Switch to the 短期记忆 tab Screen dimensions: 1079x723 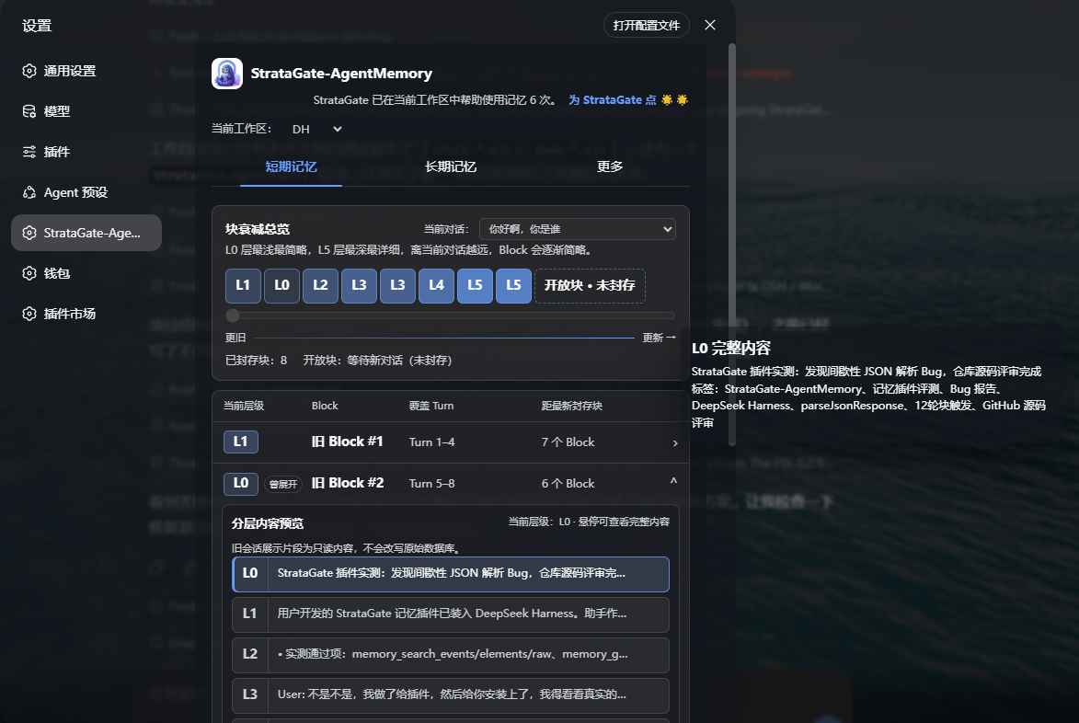click(291, 166)
